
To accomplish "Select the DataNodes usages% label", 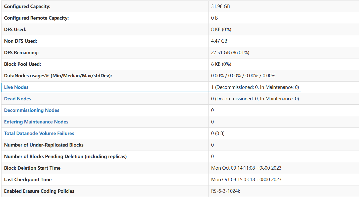I will [x=58, y=76].
